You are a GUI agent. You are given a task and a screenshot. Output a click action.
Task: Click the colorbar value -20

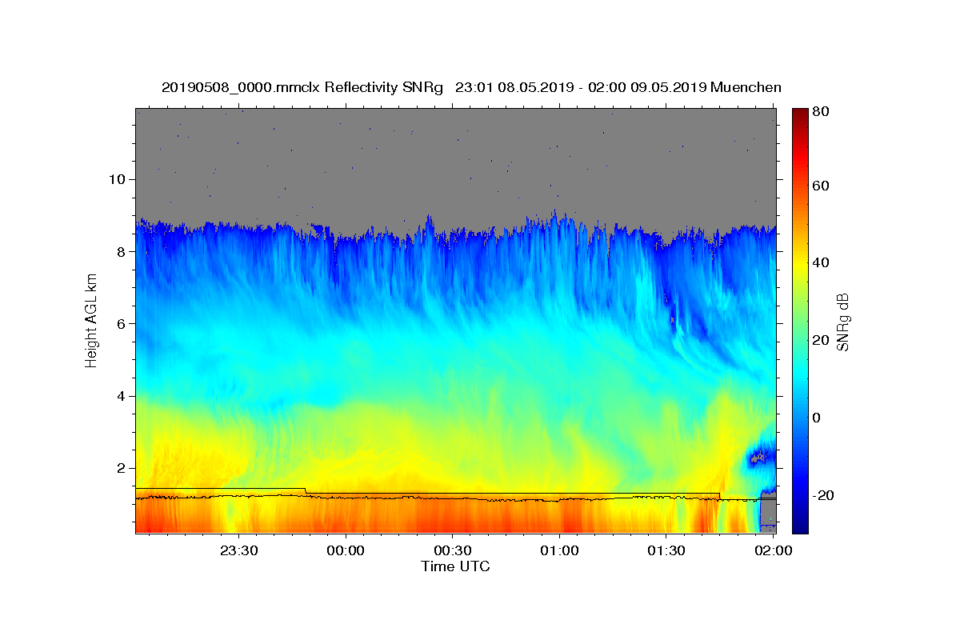click(822, 495)
